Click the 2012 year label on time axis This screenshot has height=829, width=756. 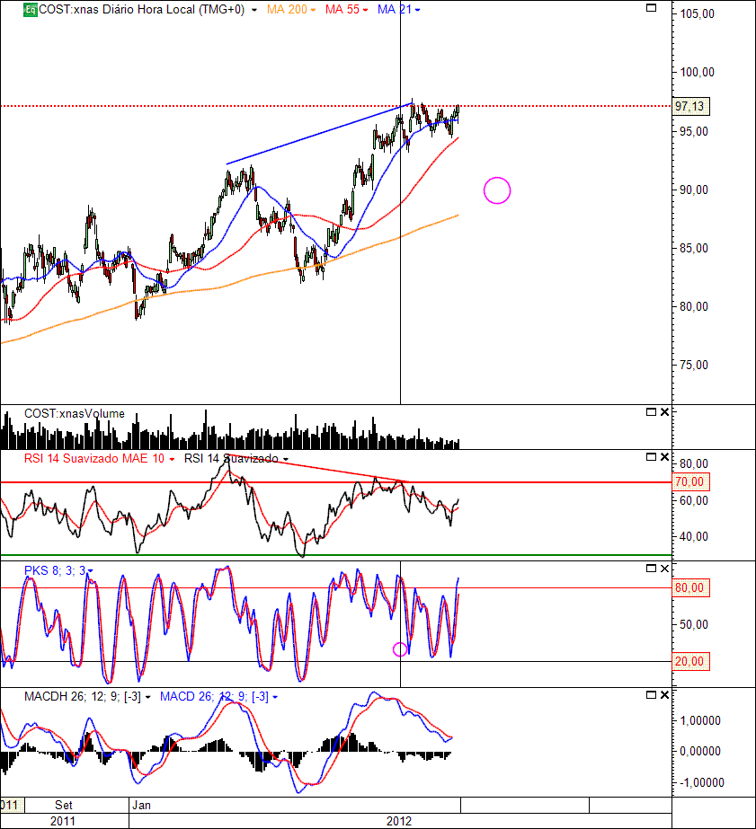click(x=399, y=821)
